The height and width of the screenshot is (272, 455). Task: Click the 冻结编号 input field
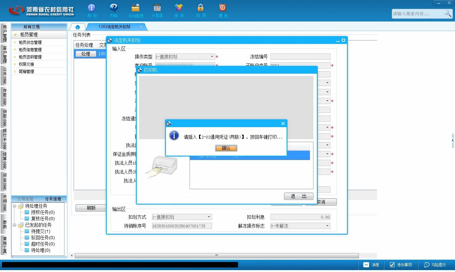[300, 57]
